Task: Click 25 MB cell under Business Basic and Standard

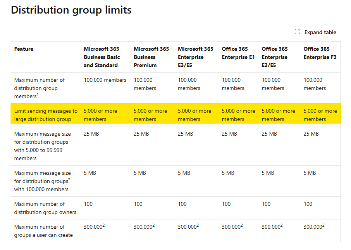Action: tap(91, 134)
